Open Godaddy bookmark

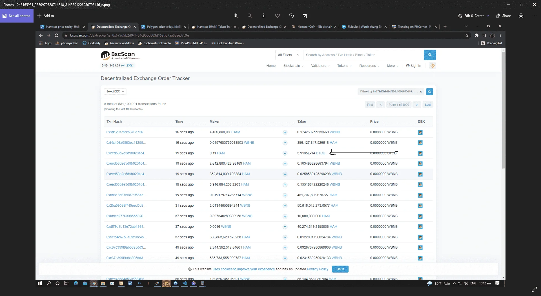(91, 43)
